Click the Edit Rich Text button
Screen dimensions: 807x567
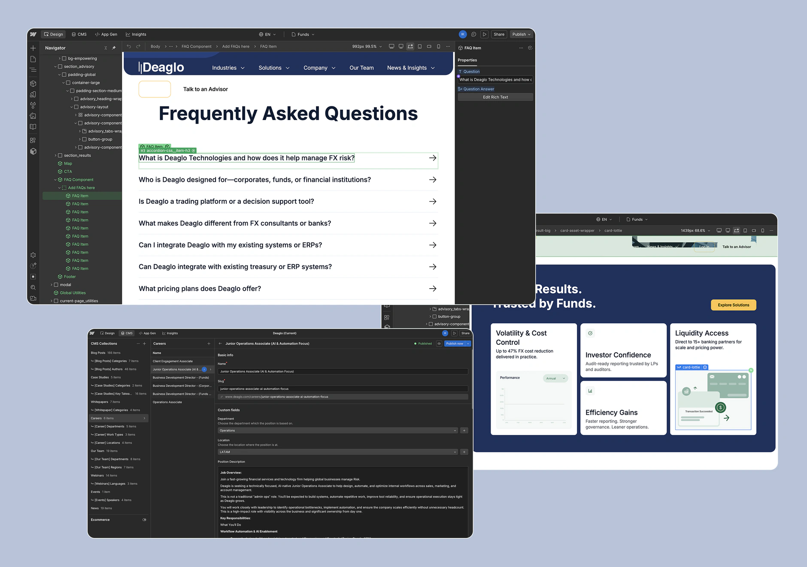[495, 97]
